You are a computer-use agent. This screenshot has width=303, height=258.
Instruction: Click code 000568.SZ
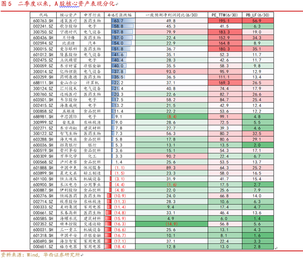(43, 162)
